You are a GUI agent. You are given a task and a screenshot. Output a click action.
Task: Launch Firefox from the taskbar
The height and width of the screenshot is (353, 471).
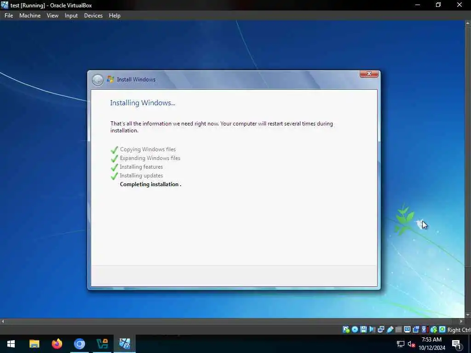click(x=57, y=344)
